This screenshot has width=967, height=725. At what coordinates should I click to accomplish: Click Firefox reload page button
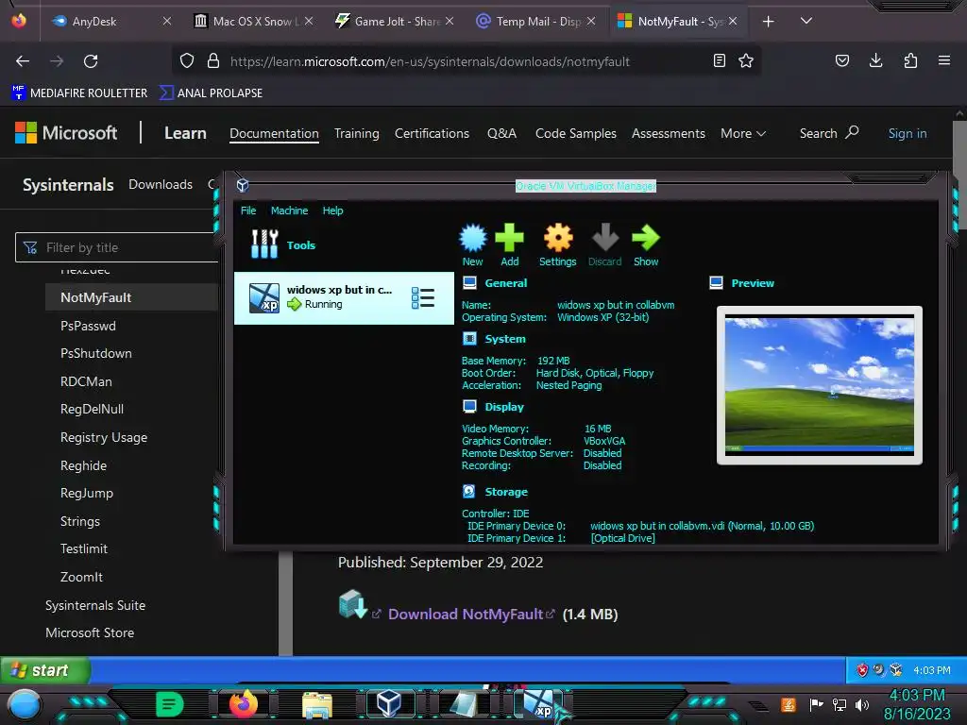click(x=91, y=61)
